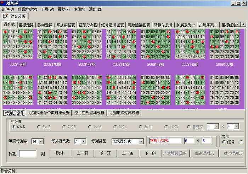
Task: Select the 行列式出号个数过滤设置 sub-tab
Action: 49,113
